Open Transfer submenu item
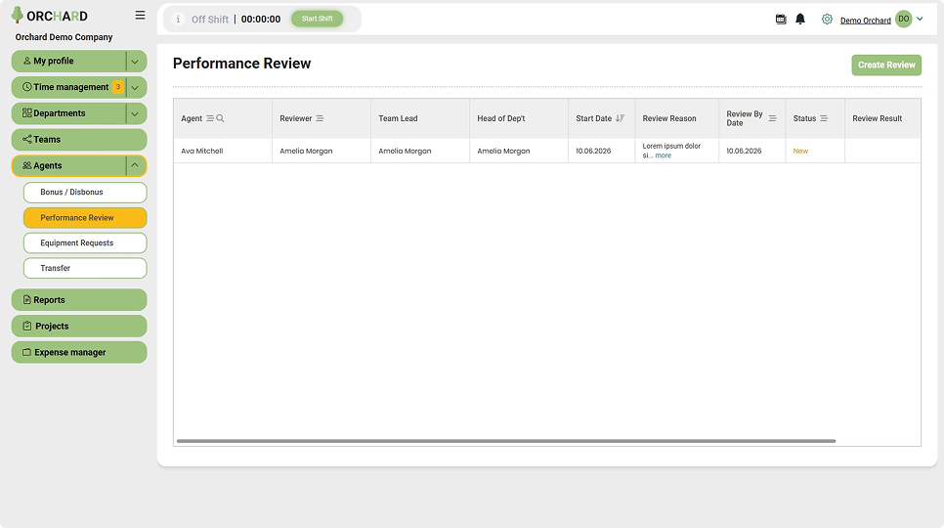Screen dimensions: 944x528 [x=85, y=269]
